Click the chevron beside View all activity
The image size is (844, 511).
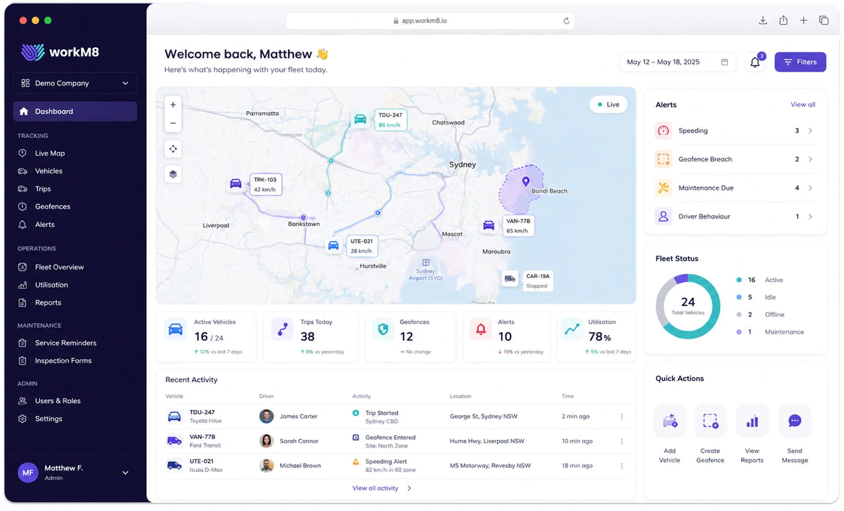tap(409, 488)
